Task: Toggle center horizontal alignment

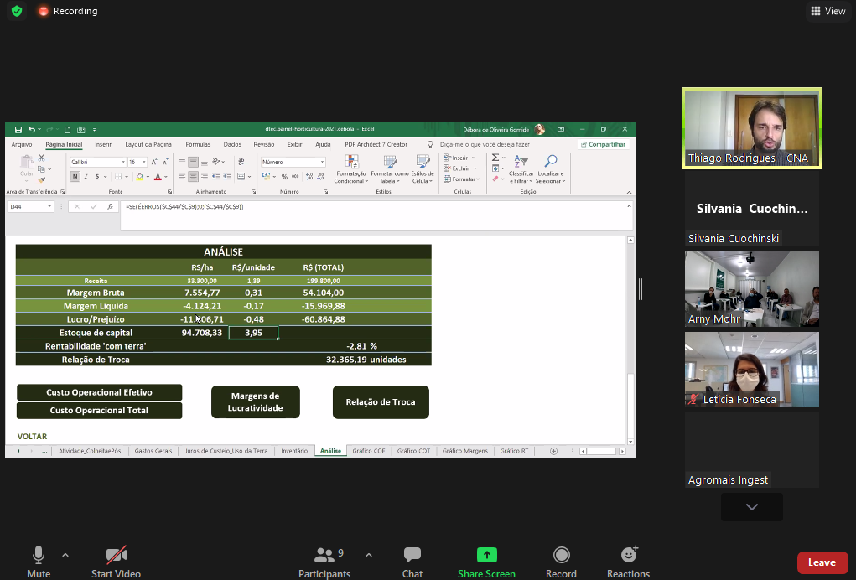Action: pos(194,177)
